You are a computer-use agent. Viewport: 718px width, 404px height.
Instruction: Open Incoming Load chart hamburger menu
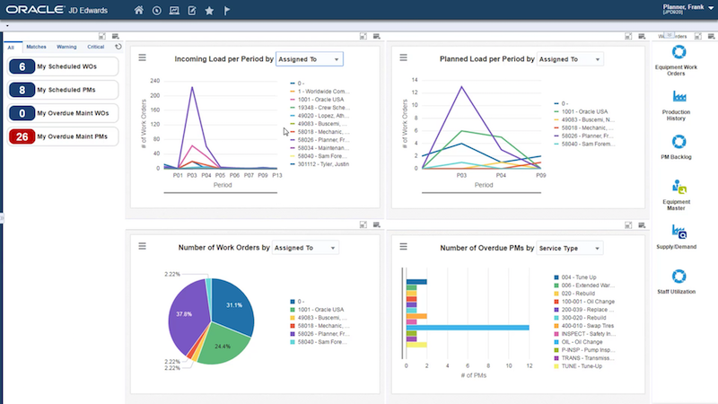142,58
